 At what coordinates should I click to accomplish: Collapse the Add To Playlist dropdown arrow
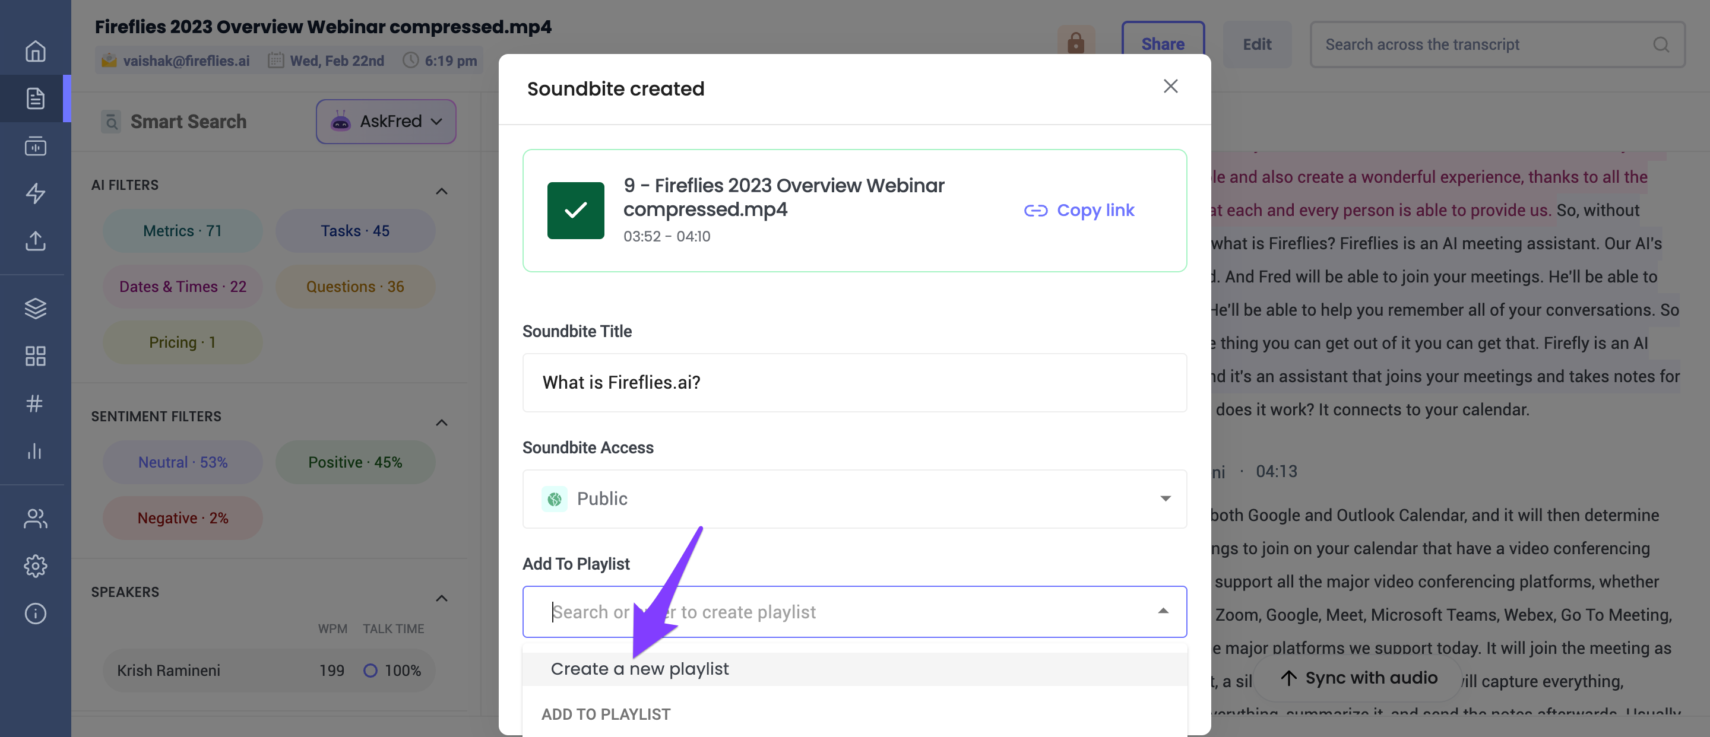(1163, 612)
